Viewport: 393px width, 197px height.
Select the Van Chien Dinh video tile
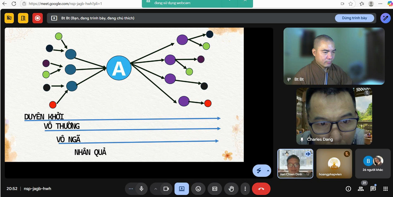[x=295, y=164]
